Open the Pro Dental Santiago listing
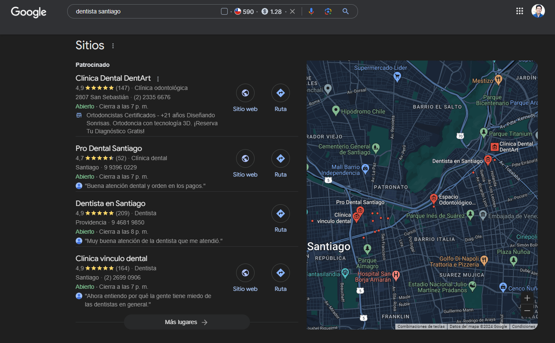555x343 pixels. 109,148
